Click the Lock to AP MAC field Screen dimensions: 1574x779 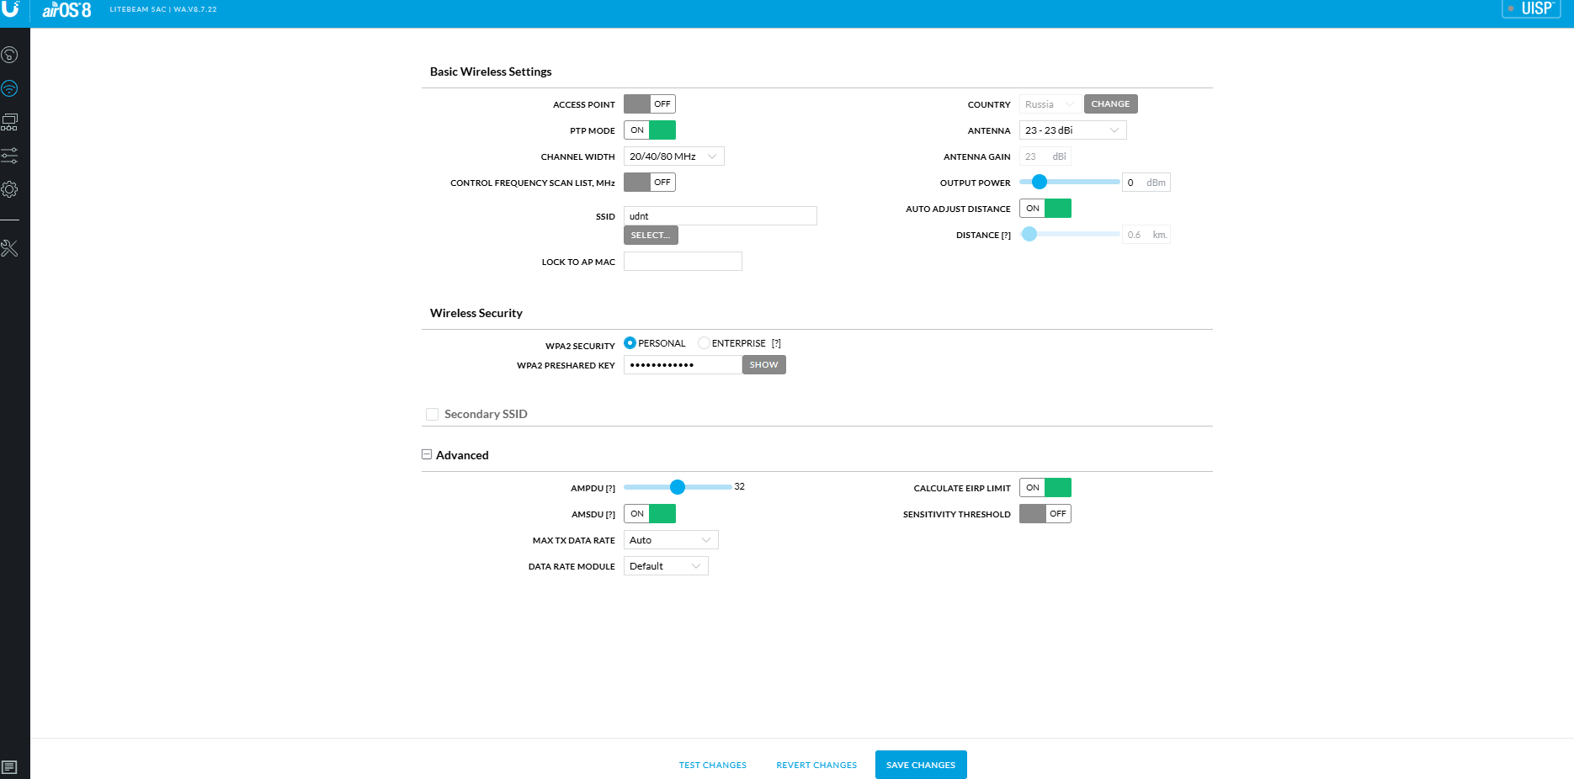coord(682,262)
